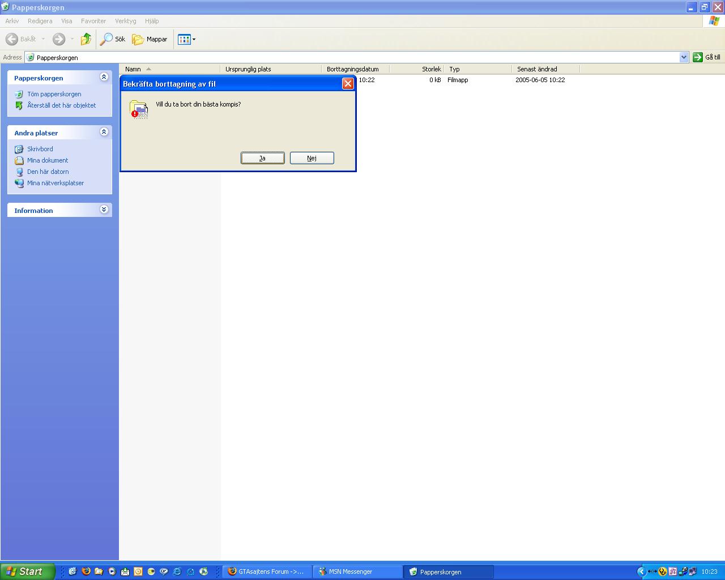The height and width of the screenshot is (580, 725).
Task: Click Återställ det här objektet link
Action: 61,105
